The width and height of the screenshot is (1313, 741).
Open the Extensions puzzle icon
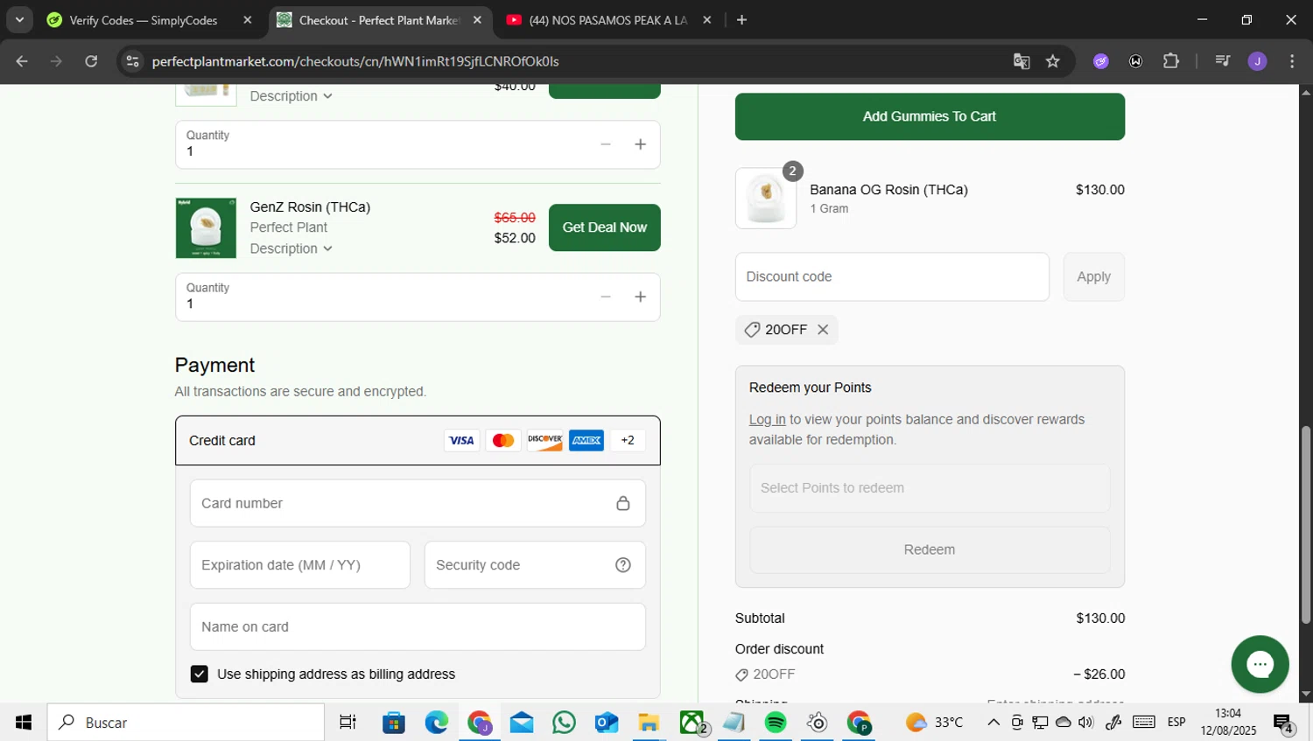point(1170,61)
